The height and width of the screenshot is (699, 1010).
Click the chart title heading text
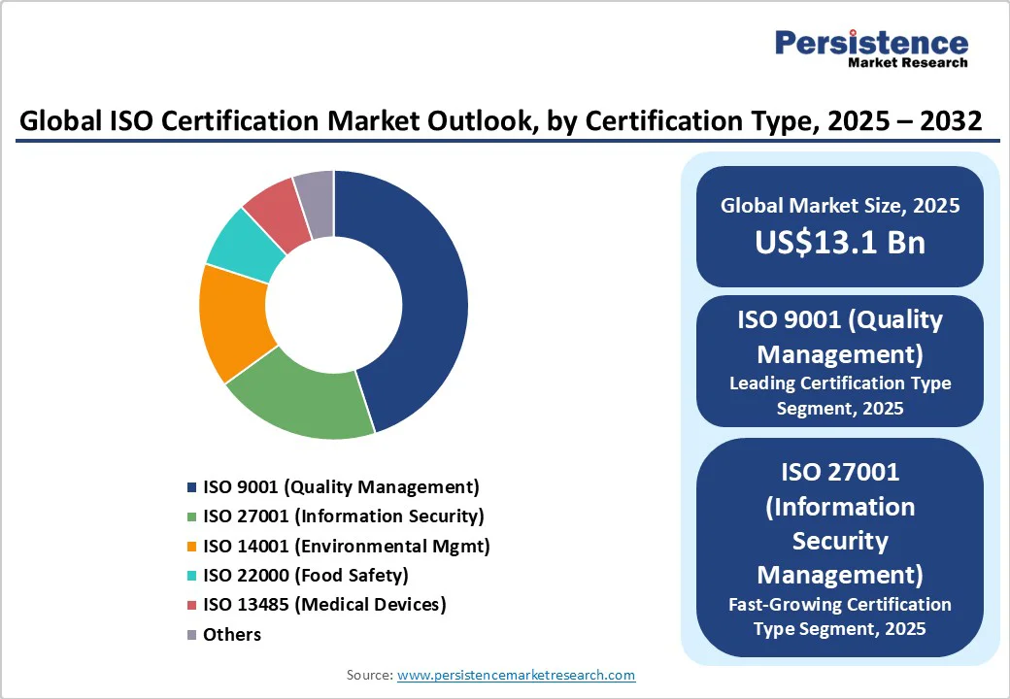click(500, 120)
